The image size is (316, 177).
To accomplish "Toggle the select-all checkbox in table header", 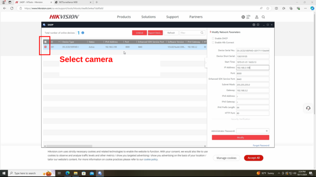I will coord(45,42).
